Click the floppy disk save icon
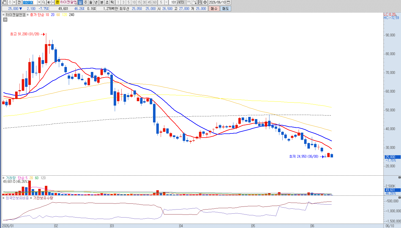This screenshot has height=228, width=401. [x=200, y=2]
